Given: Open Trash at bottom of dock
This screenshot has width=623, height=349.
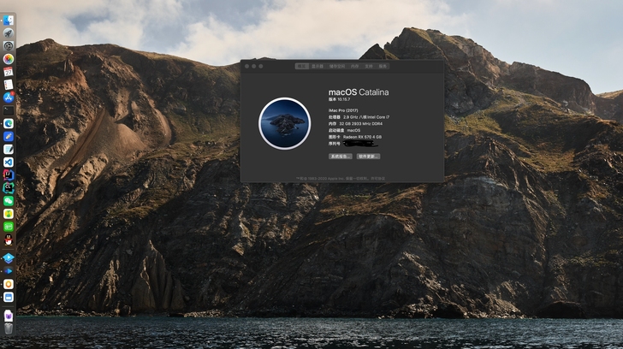Looking at the screenshot, I should (9, 328).
